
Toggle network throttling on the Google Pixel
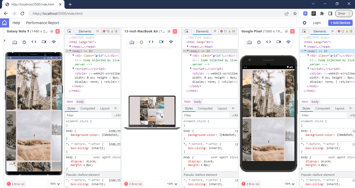(x=288, y=42)
